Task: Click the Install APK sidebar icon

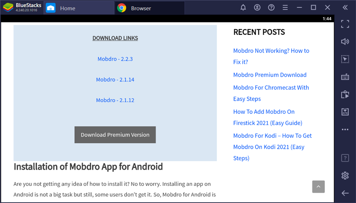Action: (345, 112)
